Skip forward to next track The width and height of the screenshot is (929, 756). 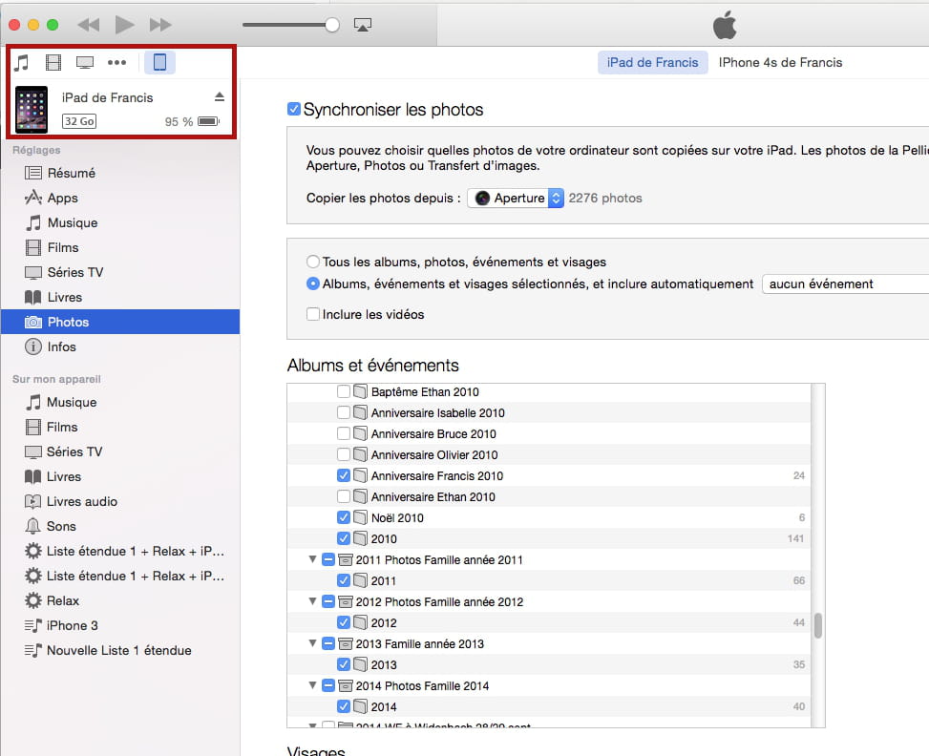[x=160, y=25]
